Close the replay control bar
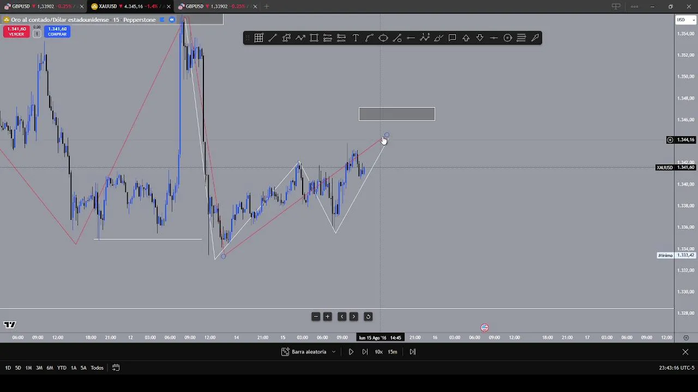This screenshot has width=698, height=392. click(685, 352)
